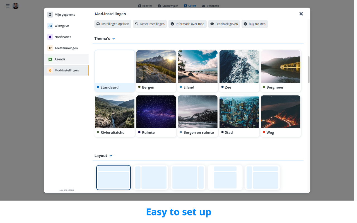Screen dimensions: 357x223
Task: Select Mijn gegevens in sidebar
Action: tap(66, 14)
